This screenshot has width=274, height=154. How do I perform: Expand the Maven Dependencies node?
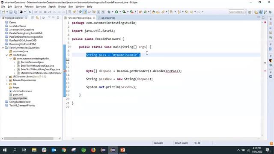click(7, 80)
